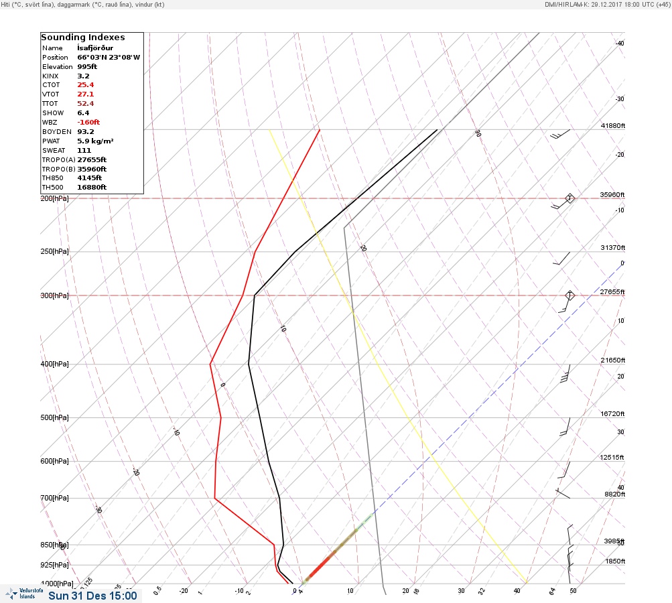Click the 16720ft height label

(x=613, y=413)
